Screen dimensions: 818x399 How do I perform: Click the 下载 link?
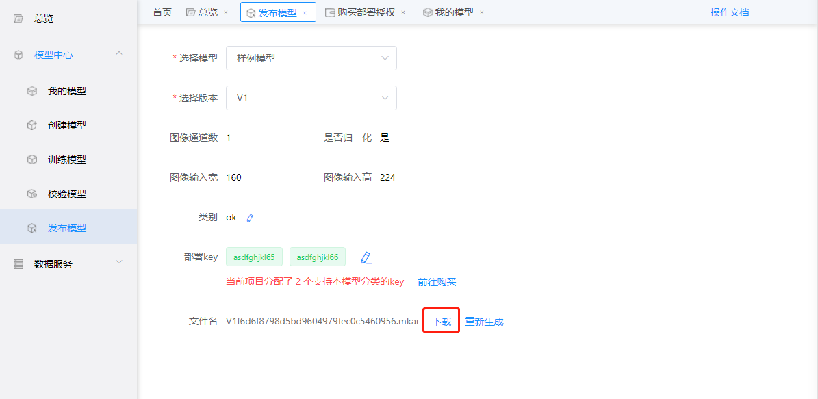click(442, 321)
